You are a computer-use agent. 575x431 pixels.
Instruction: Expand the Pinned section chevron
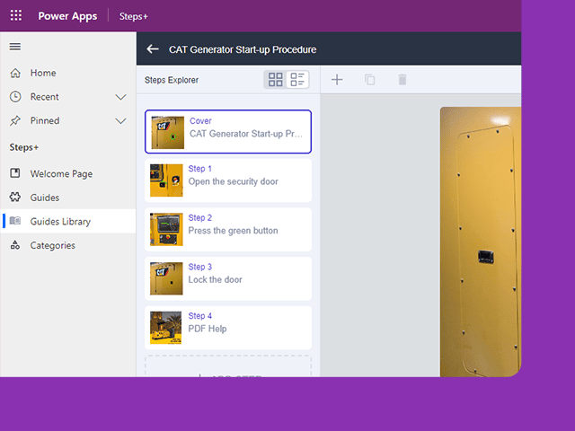point(120,121)
